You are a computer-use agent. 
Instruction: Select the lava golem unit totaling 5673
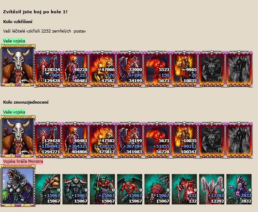click(157, 69)
